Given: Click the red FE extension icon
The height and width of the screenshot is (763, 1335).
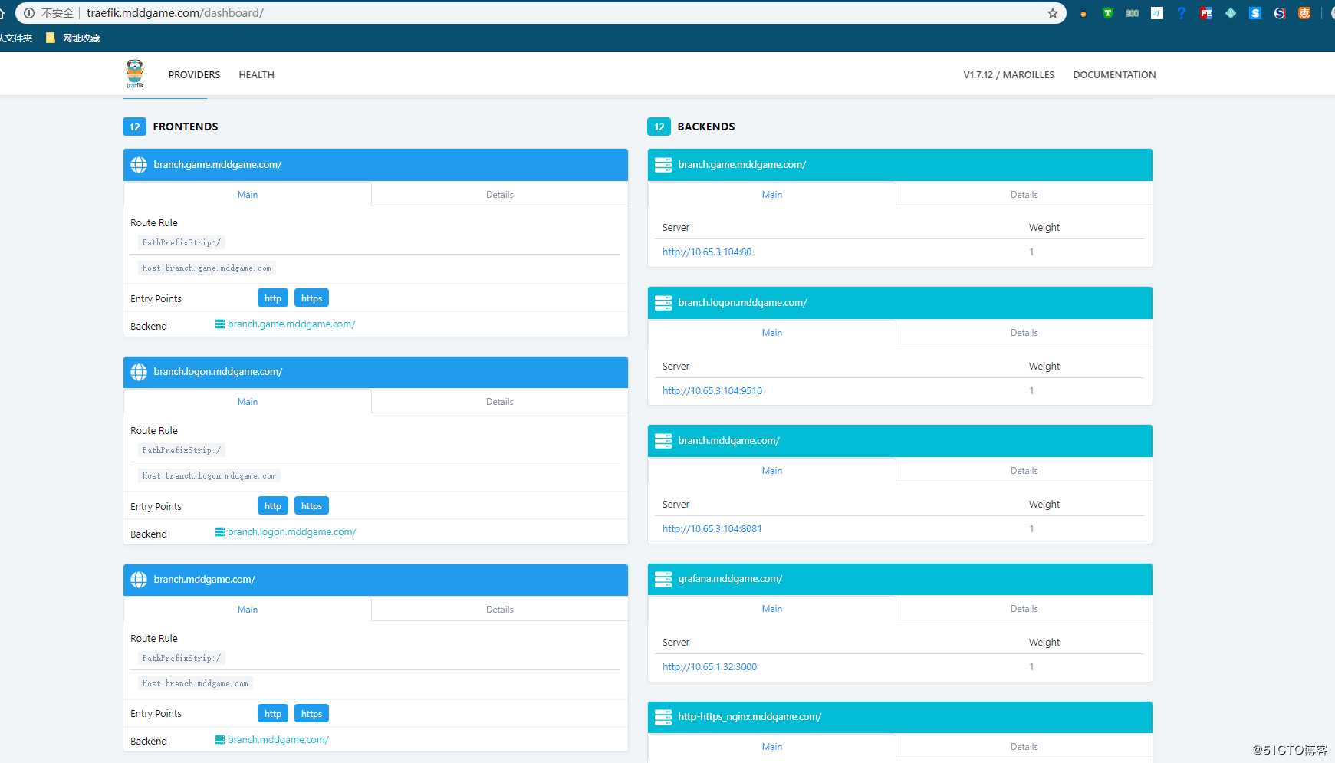Looking at the screenshot, I should click(1206, 13).
